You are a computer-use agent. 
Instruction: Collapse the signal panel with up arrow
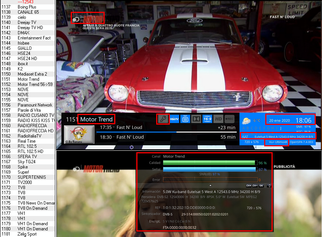coord(210,185)
